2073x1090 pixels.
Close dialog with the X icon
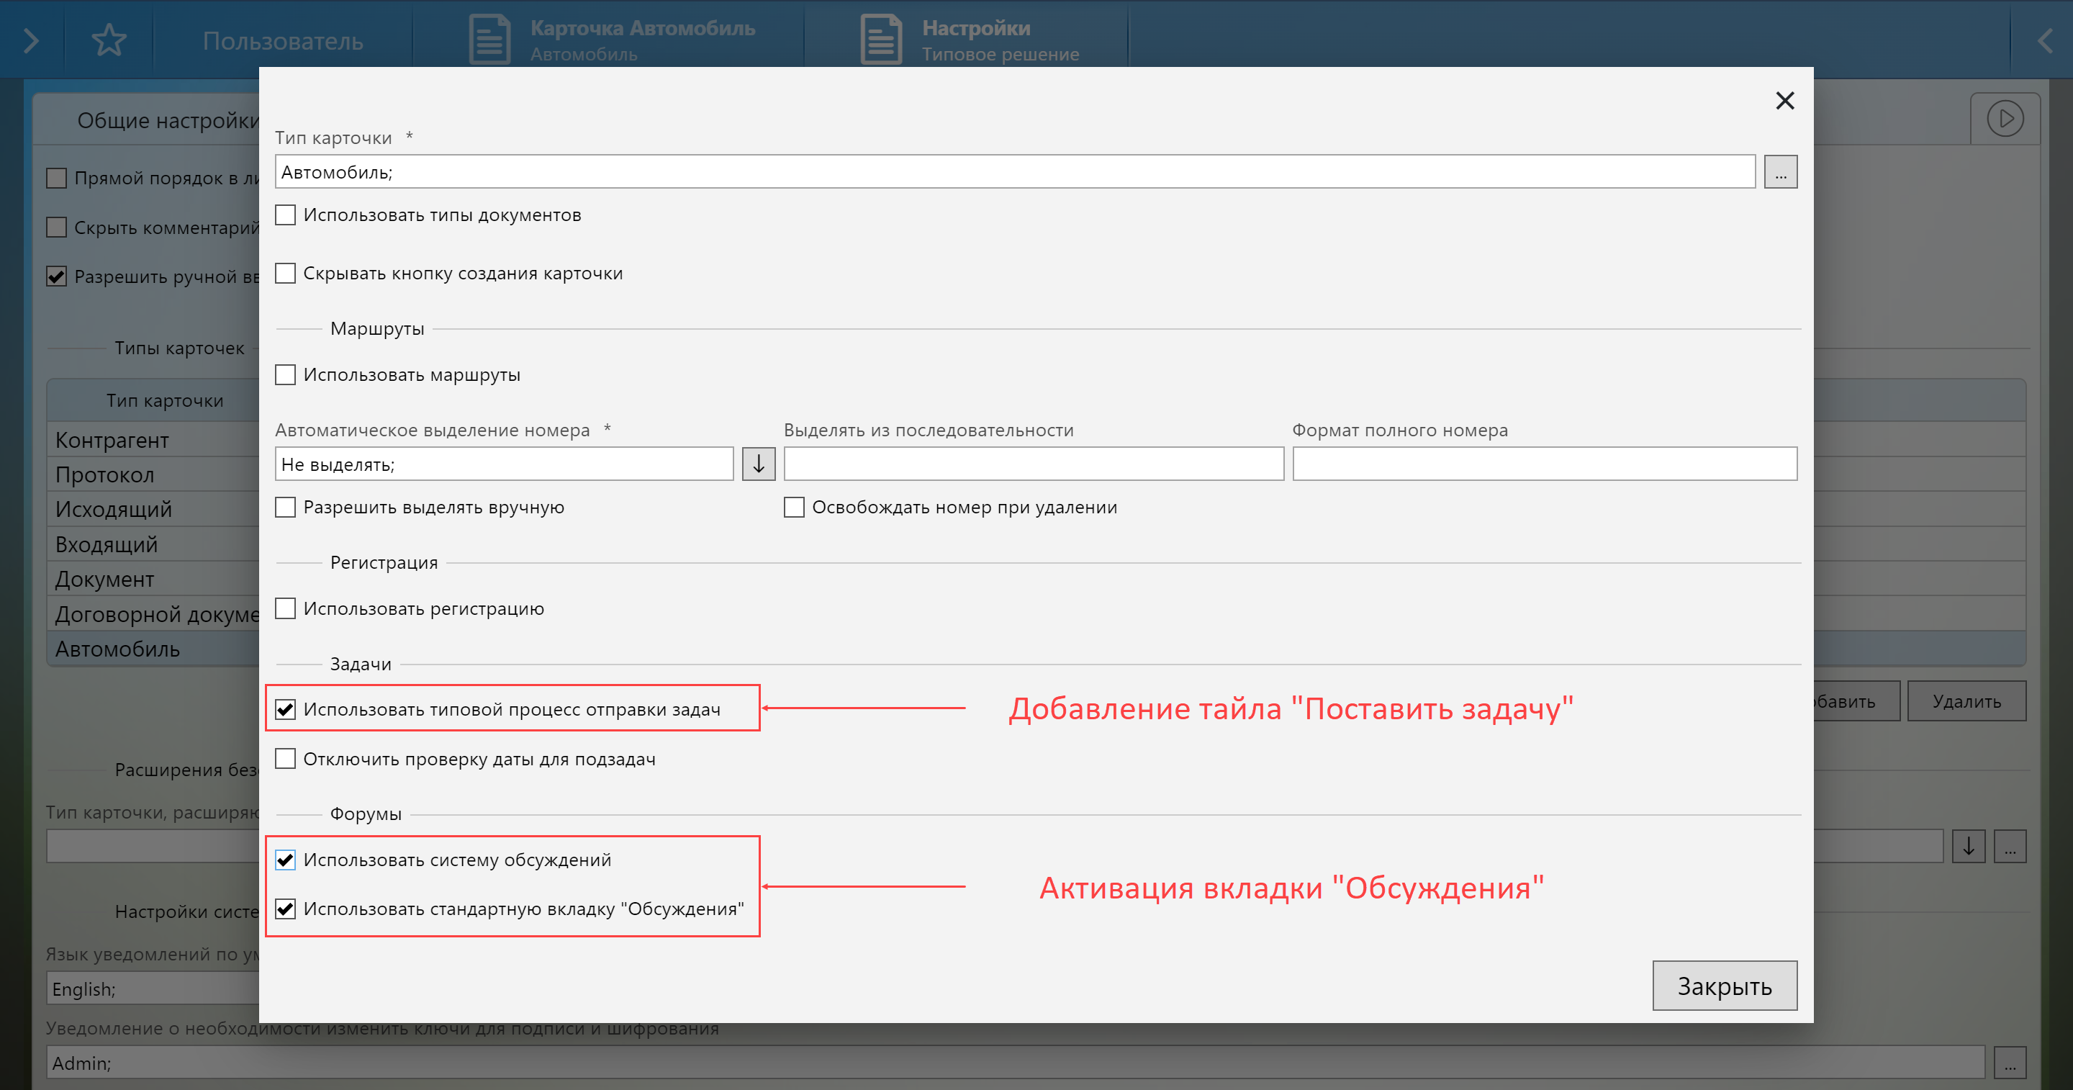1784,101
